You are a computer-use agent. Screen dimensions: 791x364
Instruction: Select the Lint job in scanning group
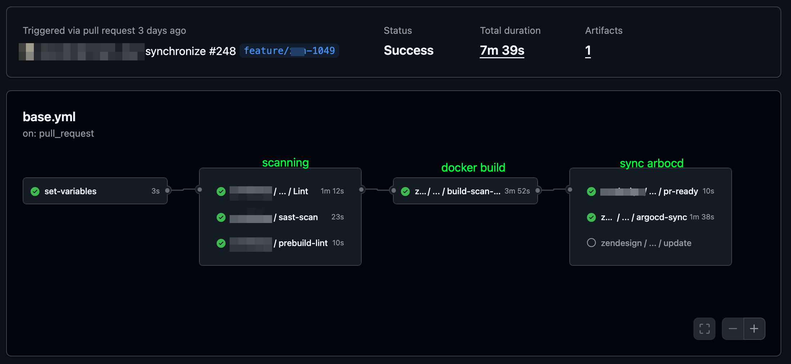click(x=281, y=191)
